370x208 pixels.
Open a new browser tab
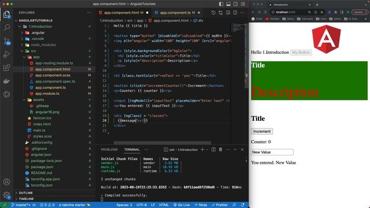[x=317, y=5]
